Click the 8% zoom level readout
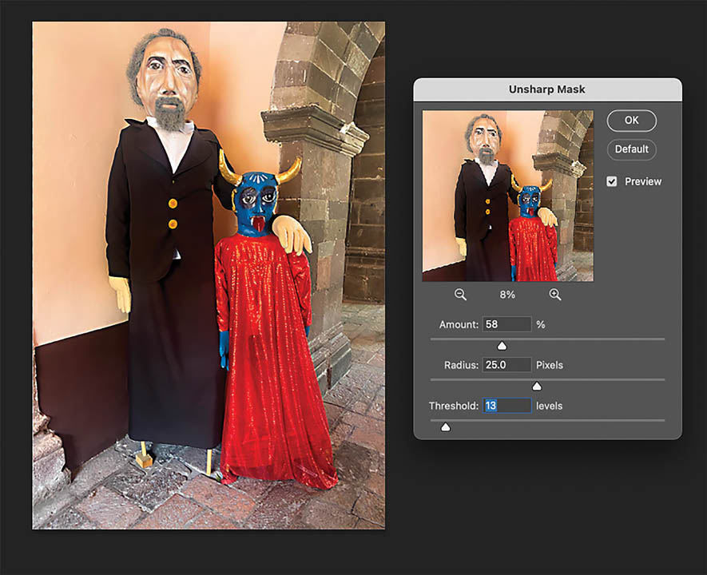The width and height of the screenshot is (707, 575). pyautogui.click(x=507, y=295)
